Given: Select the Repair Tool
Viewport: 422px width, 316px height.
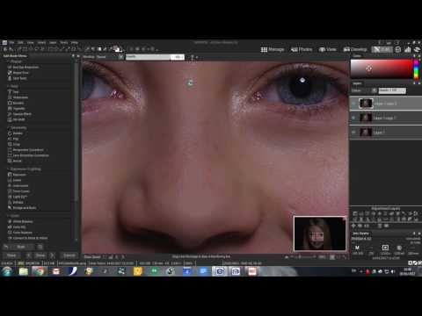Looking at the screenshot, I should pos(18,73).
